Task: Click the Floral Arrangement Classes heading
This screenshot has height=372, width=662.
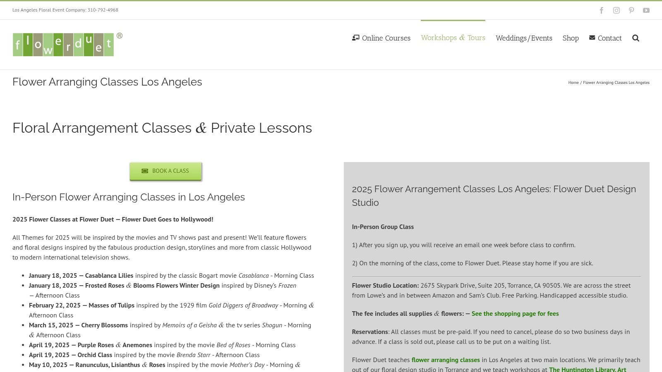Action: pyautogui.click(x=162, y=128)
